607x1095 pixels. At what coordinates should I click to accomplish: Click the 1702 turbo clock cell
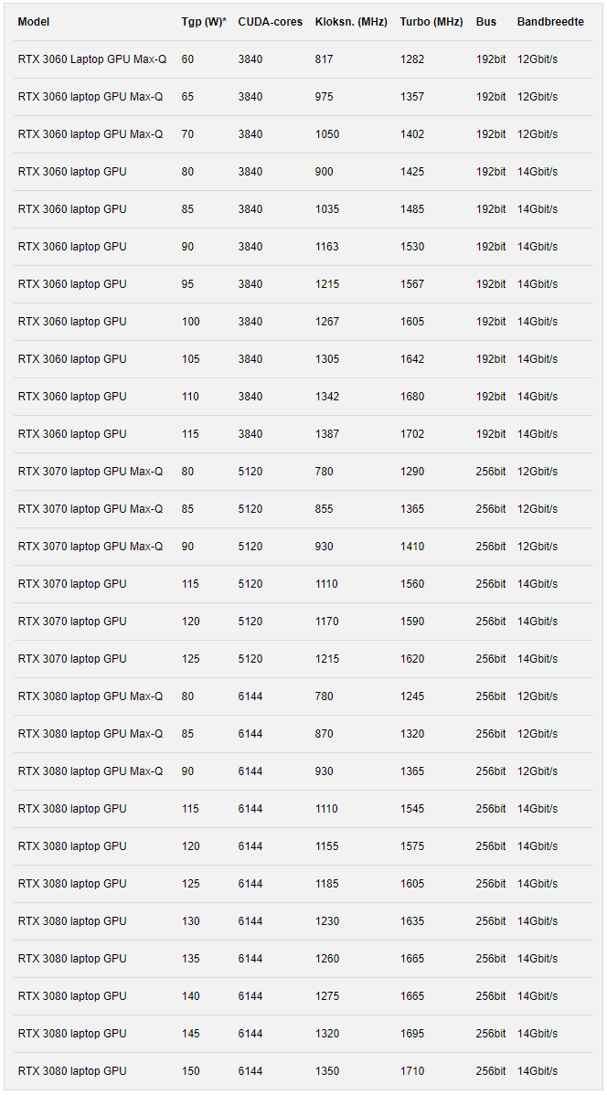(412, 433)
